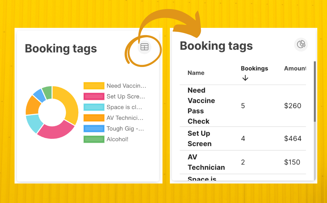The width and height of the screenshot is (327, 203).
Task: Toggle Need Vaccine legend yellow swatch
Action: (x=94, y=86)
